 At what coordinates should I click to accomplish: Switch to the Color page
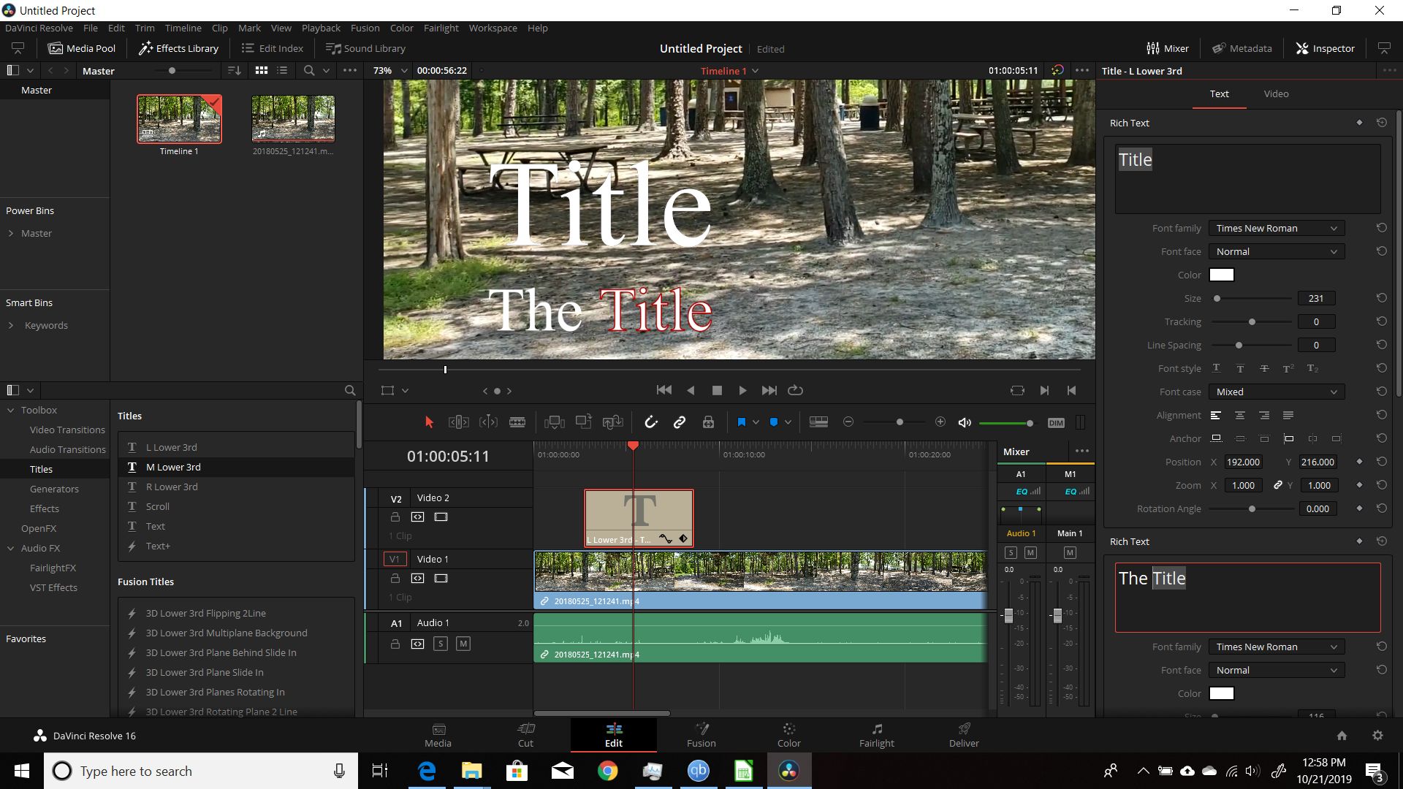click(x=788, y=735)
